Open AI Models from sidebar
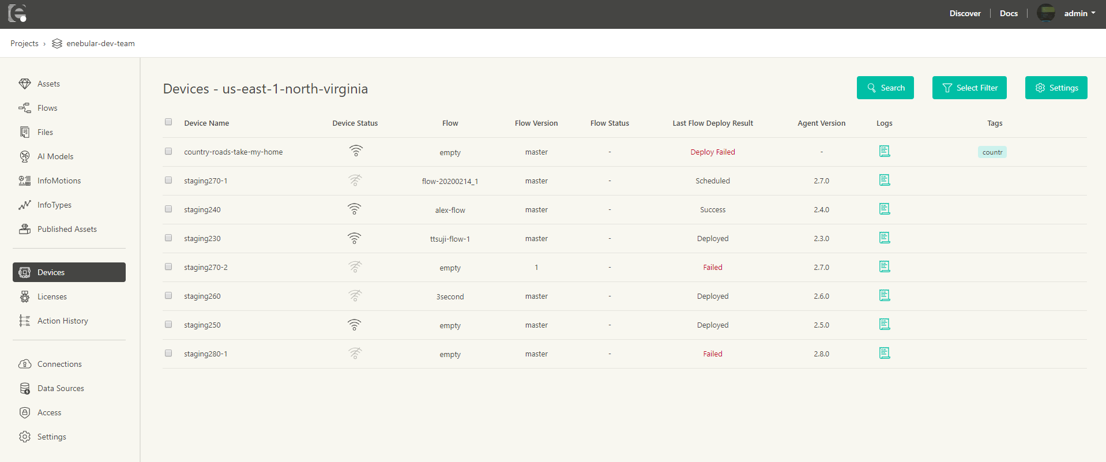The height and width of the screenshot is (462, 1106). click(x=55, y=156)
